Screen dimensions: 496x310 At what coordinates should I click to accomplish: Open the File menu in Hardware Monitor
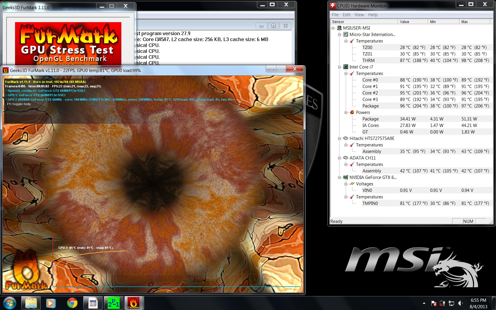pyautogui.click(x=335, y=15)
